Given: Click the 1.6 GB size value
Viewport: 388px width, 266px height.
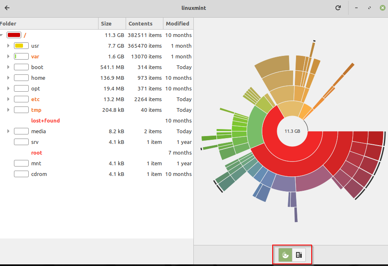Looking at the screenshot, I should coord(116,56).
